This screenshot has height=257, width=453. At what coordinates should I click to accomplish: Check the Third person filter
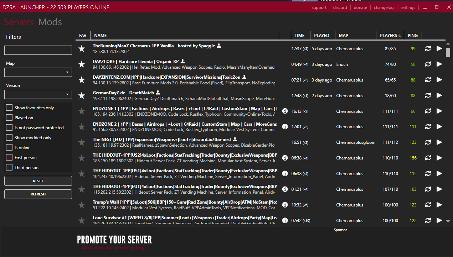tap(9, 167)
